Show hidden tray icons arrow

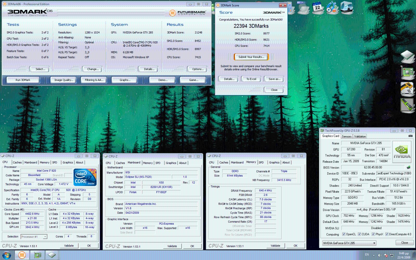[x=374, y=255]
